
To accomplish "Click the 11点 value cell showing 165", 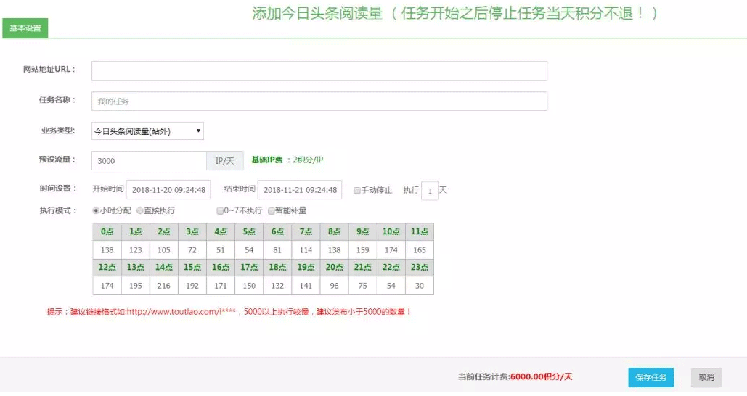I will (x=419, y=249).
